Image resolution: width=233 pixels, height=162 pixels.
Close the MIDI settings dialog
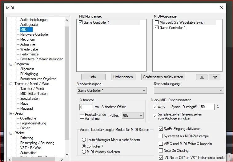221,8
